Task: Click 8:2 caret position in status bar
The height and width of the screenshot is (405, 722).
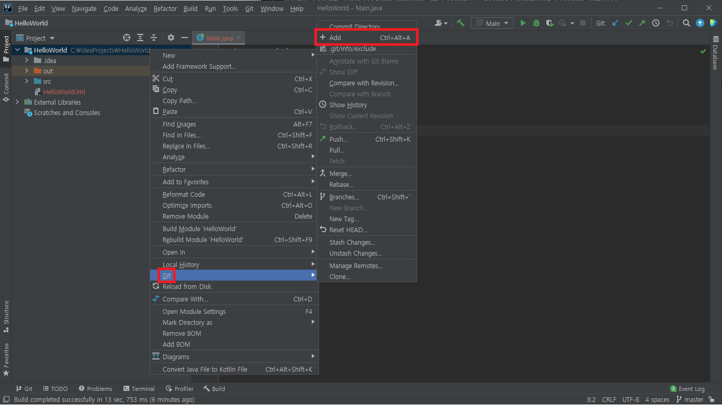Action: click(x=591, y=399)
